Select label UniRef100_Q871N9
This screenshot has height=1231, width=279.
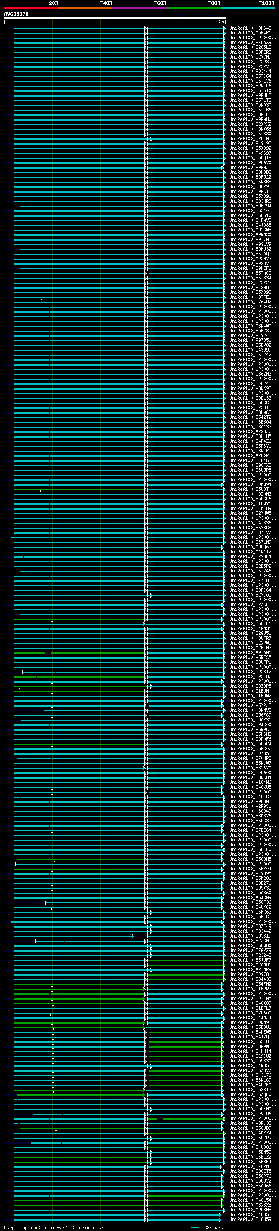250,542
